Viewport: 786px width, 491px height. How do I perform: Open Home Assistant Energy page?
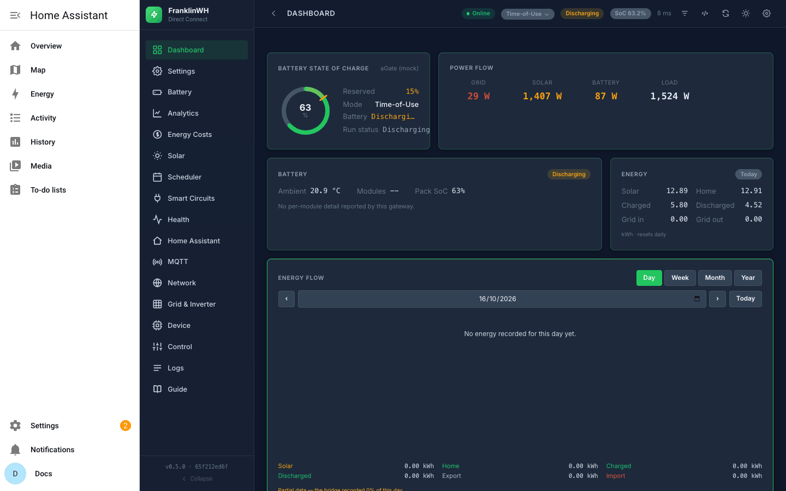point(70,94)
